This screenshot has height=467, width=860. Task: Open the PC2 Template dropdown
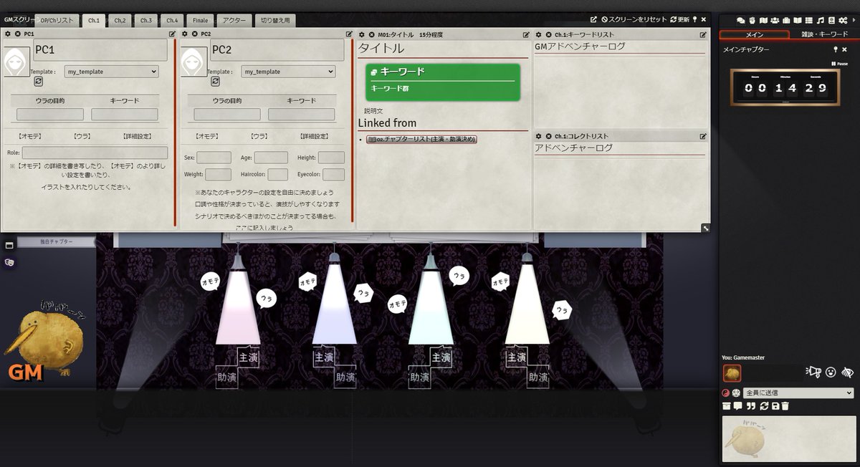(288, 72)
